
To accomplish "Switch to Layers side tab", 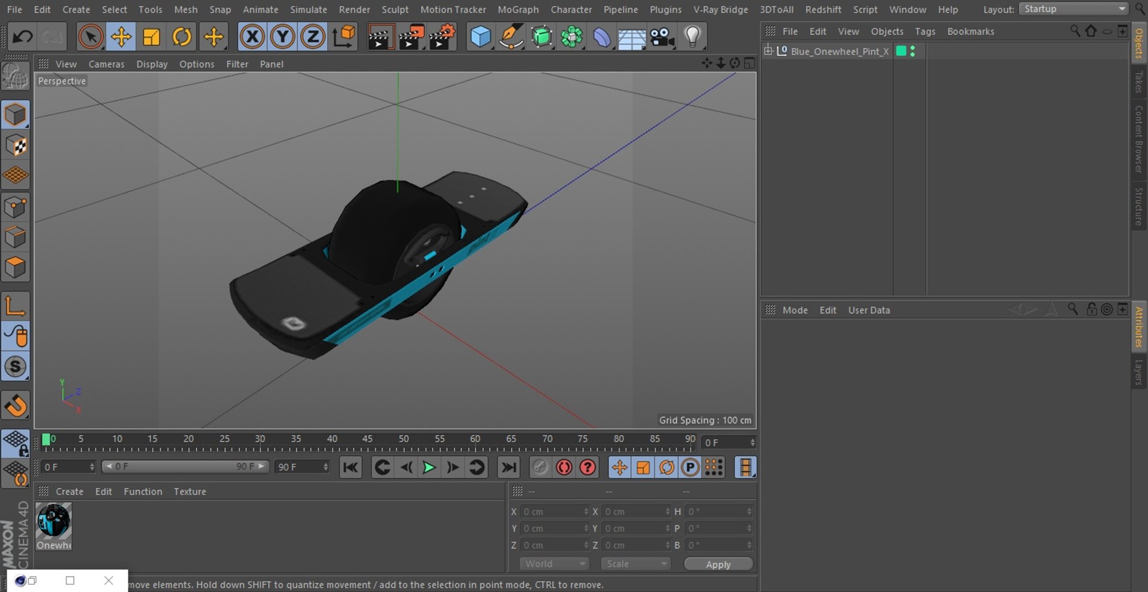I will click(x=1138, y=372).
